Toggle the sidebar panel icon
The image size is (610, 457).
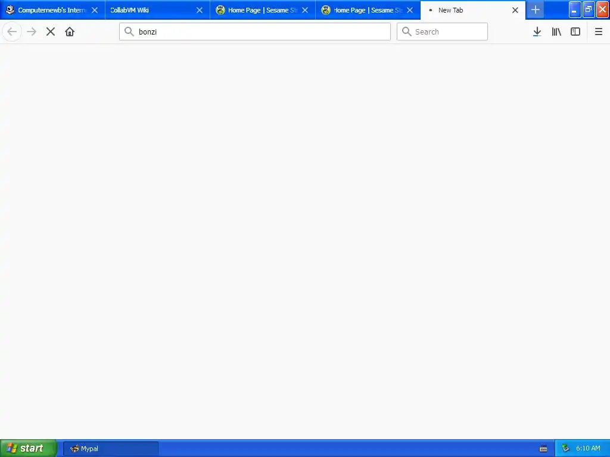point(575,32)
